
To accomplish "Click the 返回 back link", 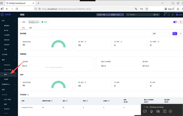I will click(x=23, y=22).
